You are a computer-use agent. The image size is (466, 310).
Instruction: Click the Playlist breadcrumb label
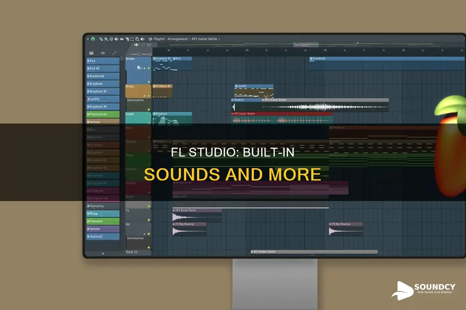click(159, 39)
